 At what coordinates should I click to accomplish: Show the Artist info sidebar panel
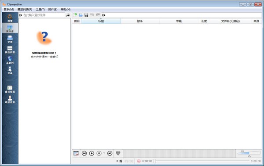10,99
